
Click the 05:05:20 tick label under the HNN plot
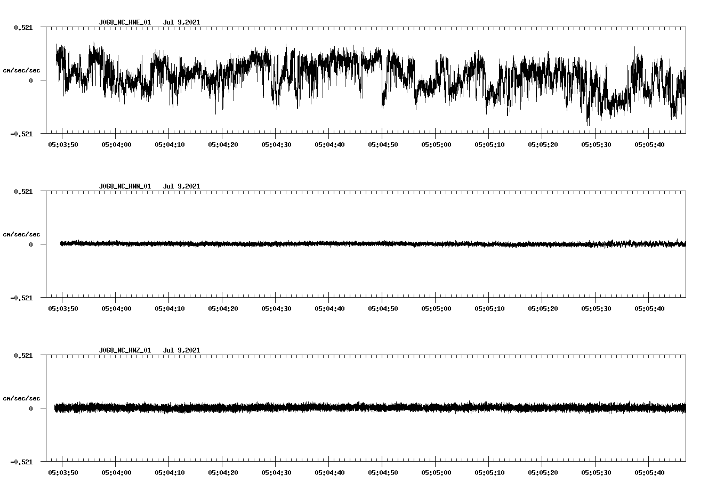click(543, 309)
